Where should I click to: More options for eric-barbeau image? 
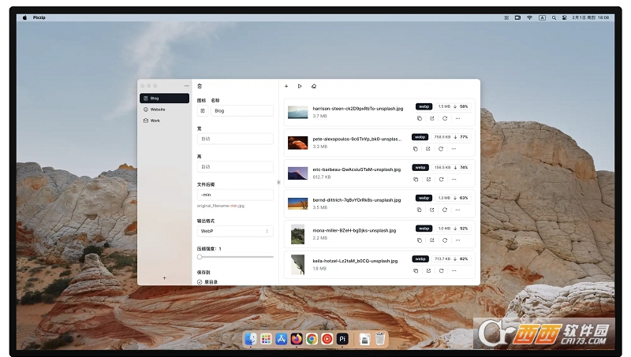454,180
